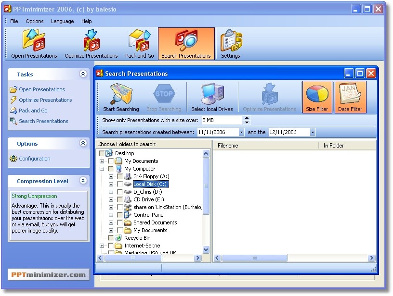The height and width of the screenshot is (296, 393).
Task: Open the Options menu
Action: tap(35, 21)
